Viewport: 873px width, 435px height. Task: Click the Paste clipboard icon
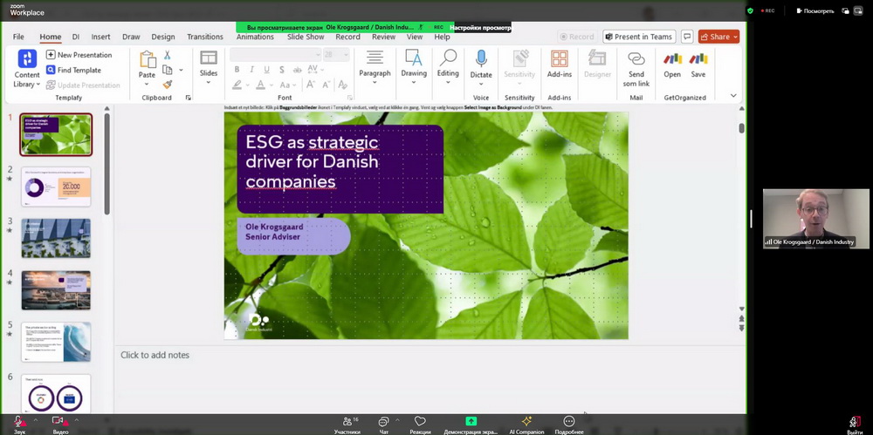click(x=148, y=59)
